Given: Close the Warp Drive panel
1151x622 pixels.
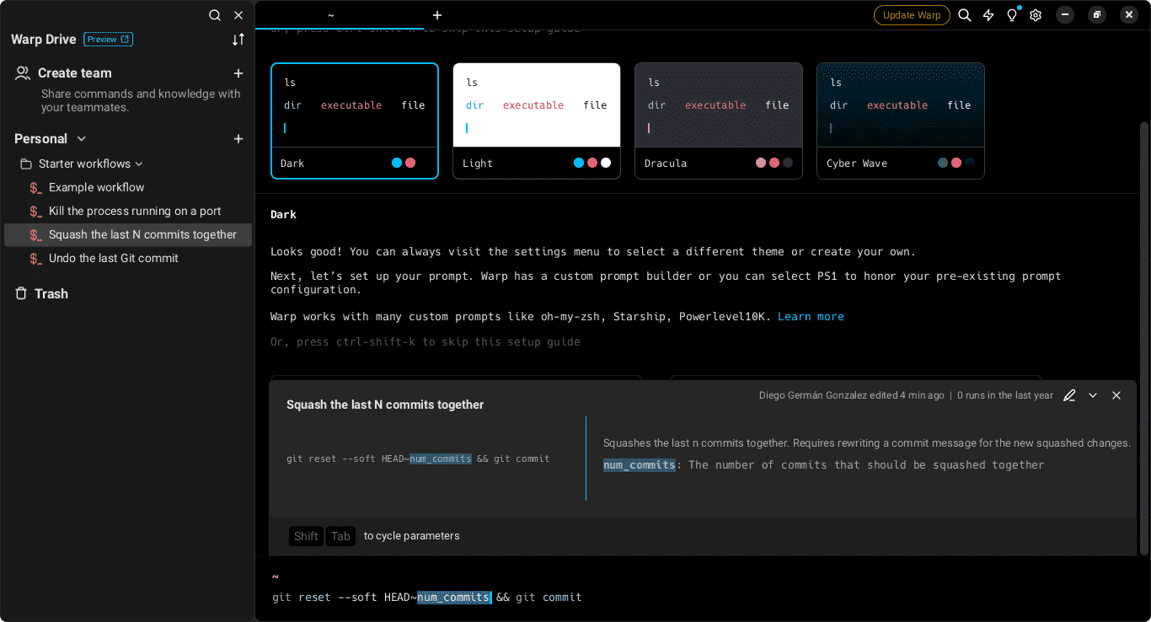Looking at the screenshot, I should coord(238,15).
